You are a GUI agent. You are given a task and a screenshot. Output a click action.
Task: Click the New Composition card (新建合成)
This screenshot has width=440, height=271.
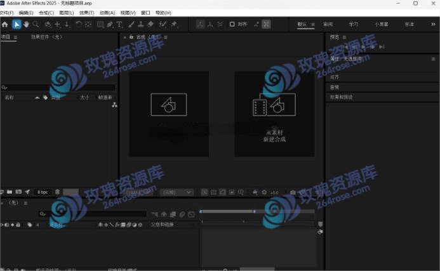click(x=274, y=114)
